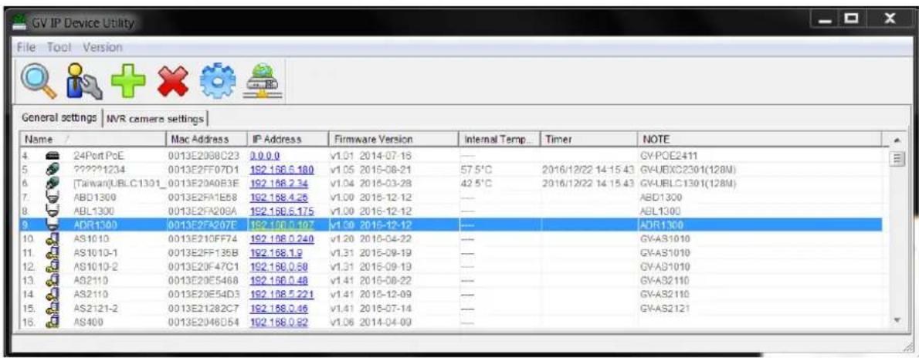Open IP link 192.168.0.92
919x358 pixels.
279,322
